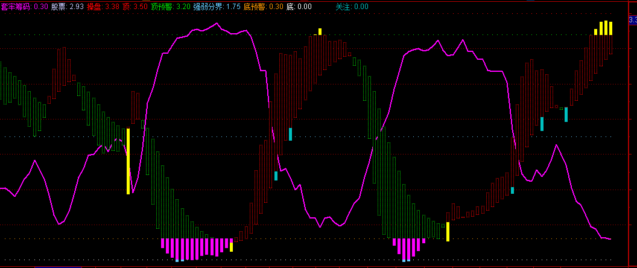Select the highest peak of the magenta line
The width and height of the screenshot is (637, 268).
pyautogui.click(x=216, y=25)
